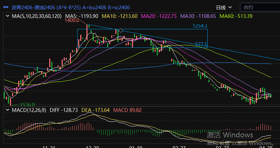This screenshot has width=280, height=148.
Task: Grab the circular trend line handle
Action: [121, 30]
